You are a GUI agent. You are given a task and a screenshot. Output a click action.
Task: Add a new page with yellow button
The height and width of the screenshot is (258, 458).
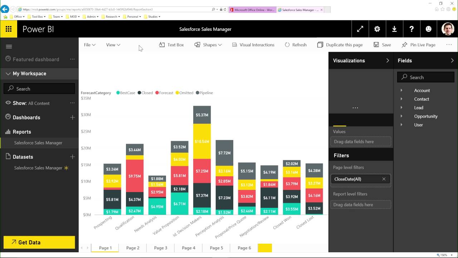(265, 248)
